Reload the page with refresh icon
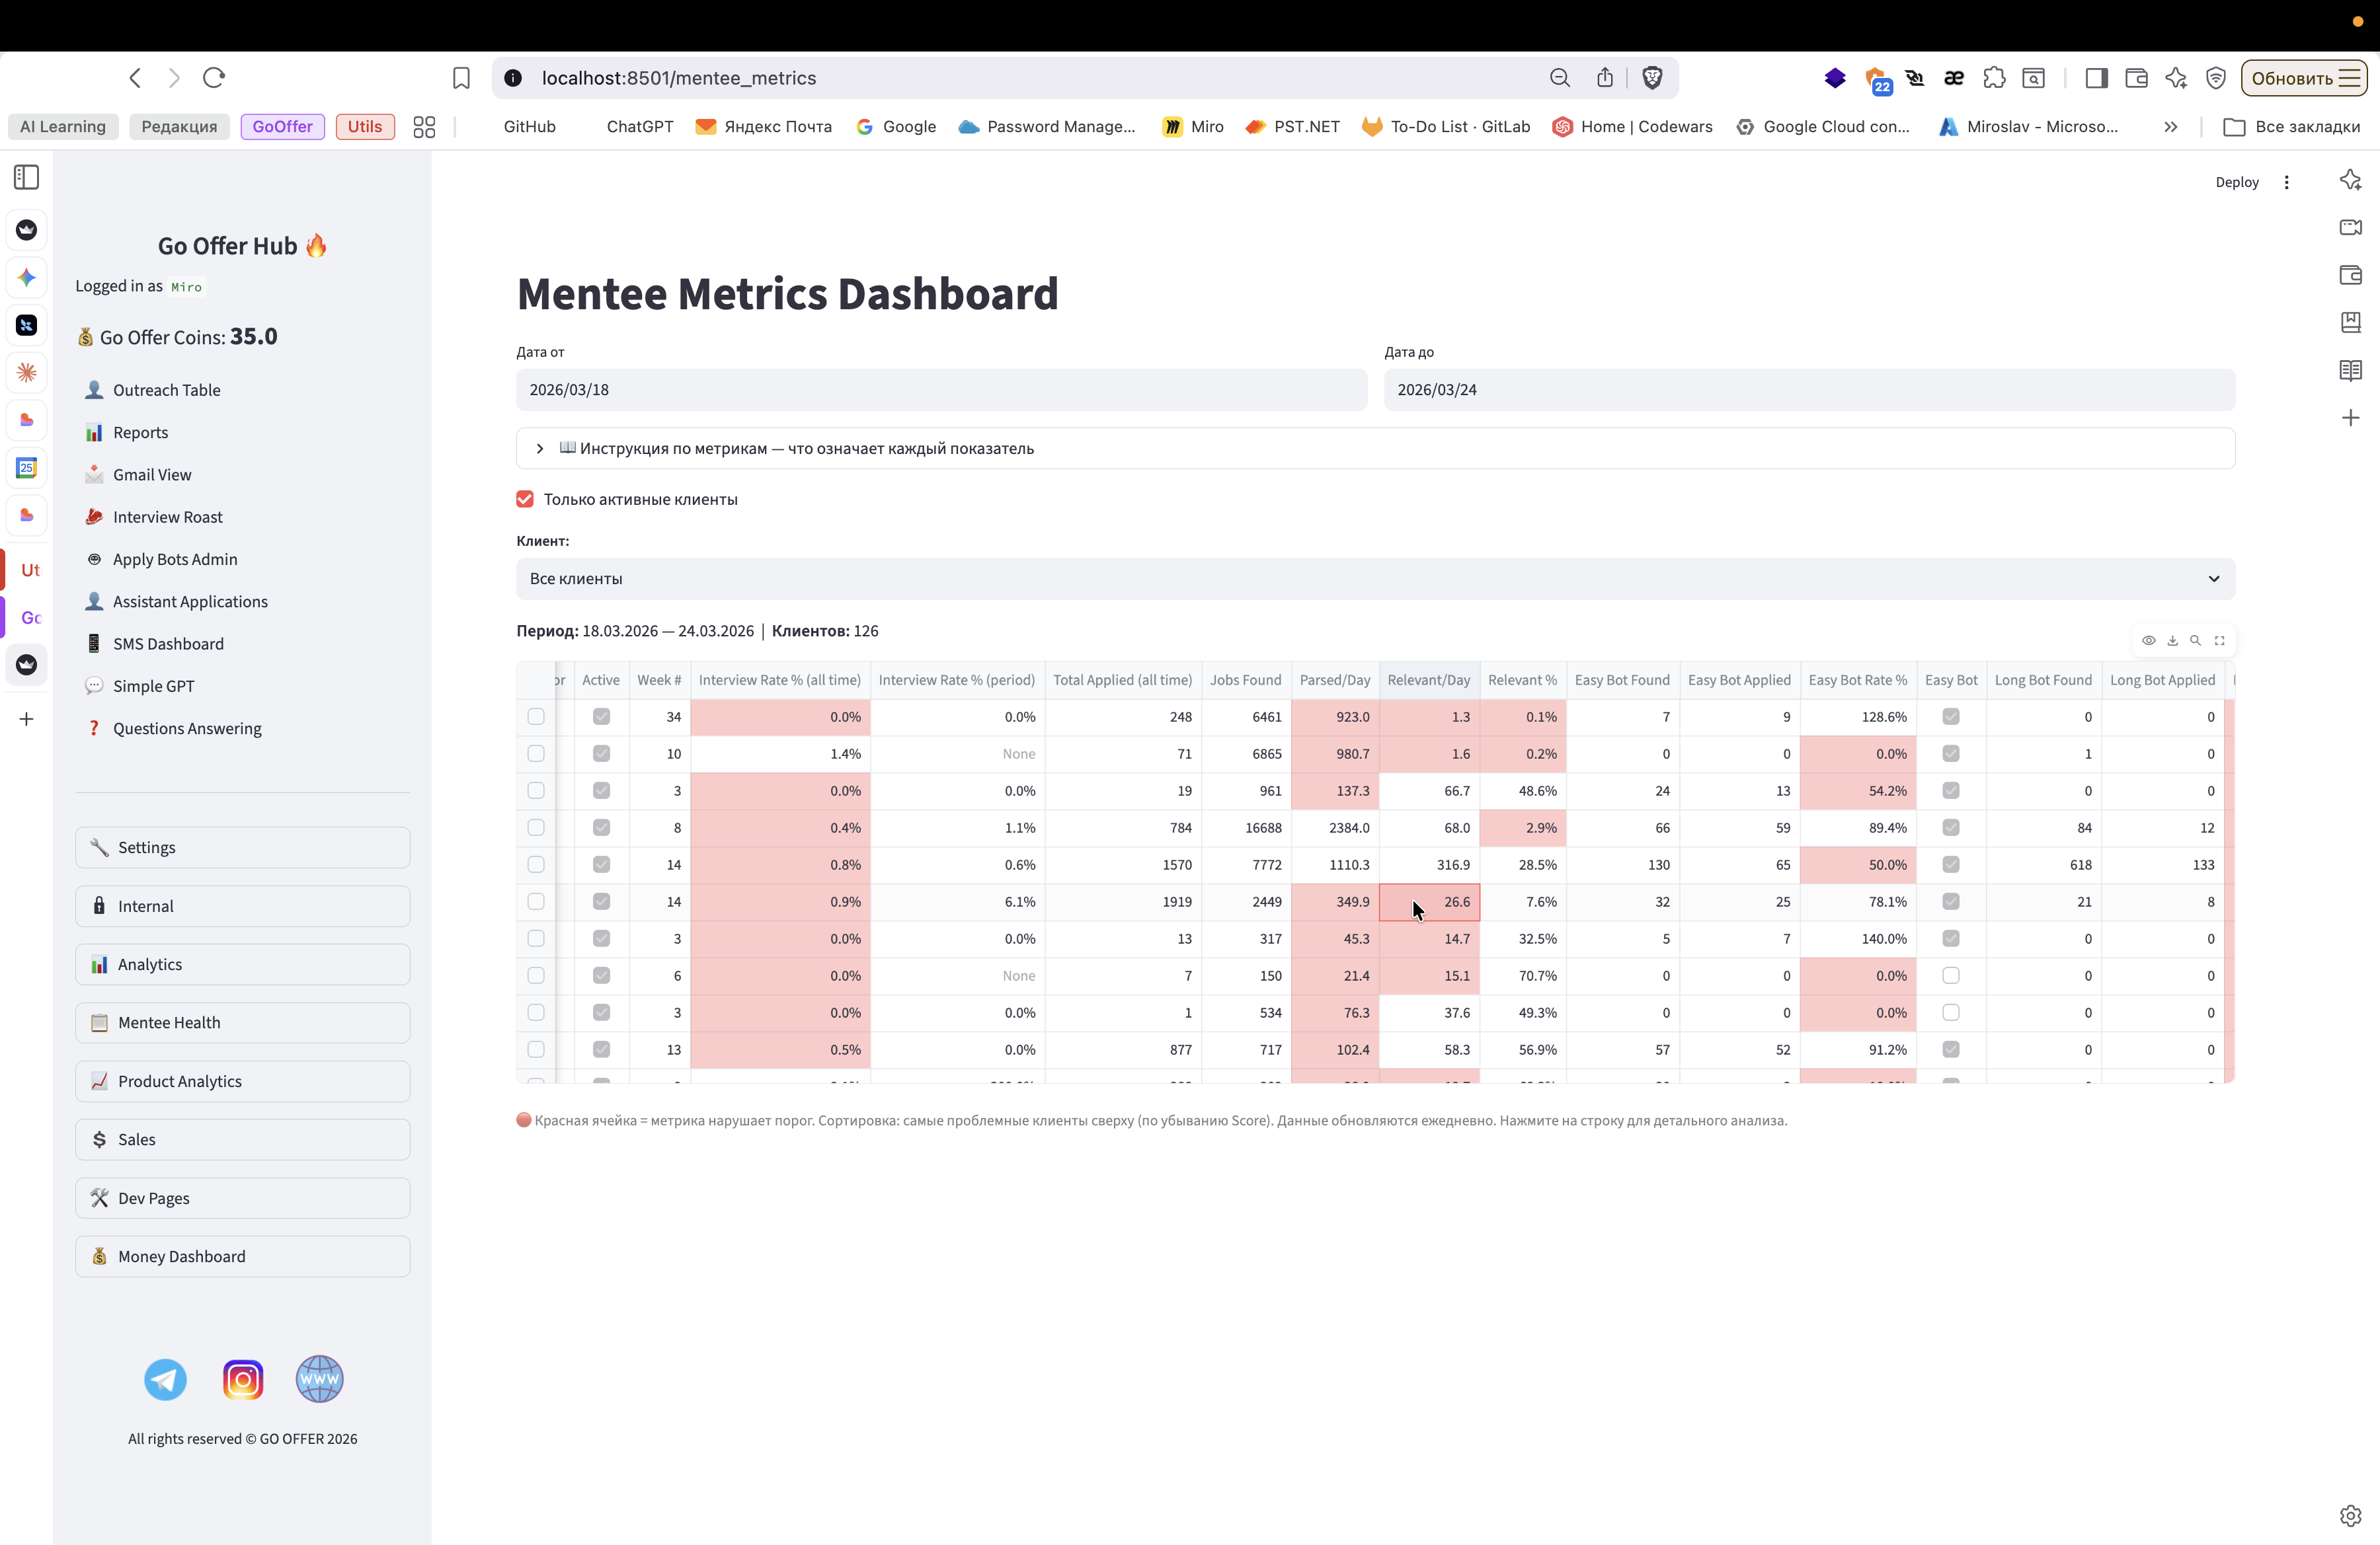The height and width of the screenshot is (1545, 2380). [x=214, y=78]
